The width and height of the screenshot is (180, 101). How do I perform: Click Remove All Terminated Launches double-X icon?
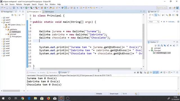coord(141,72)
